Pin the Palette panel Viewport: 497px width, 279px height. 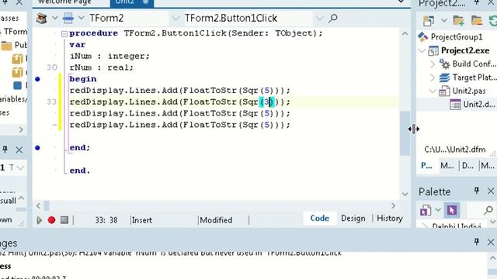[x=476, y=191]
